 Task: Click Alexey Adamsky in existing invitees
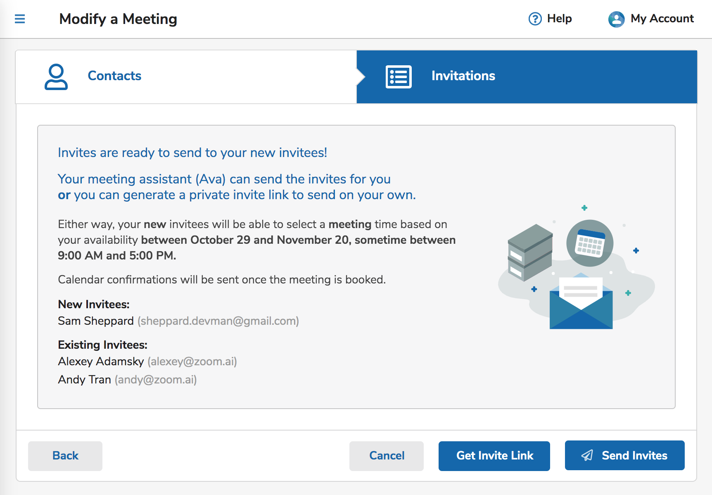101,362
